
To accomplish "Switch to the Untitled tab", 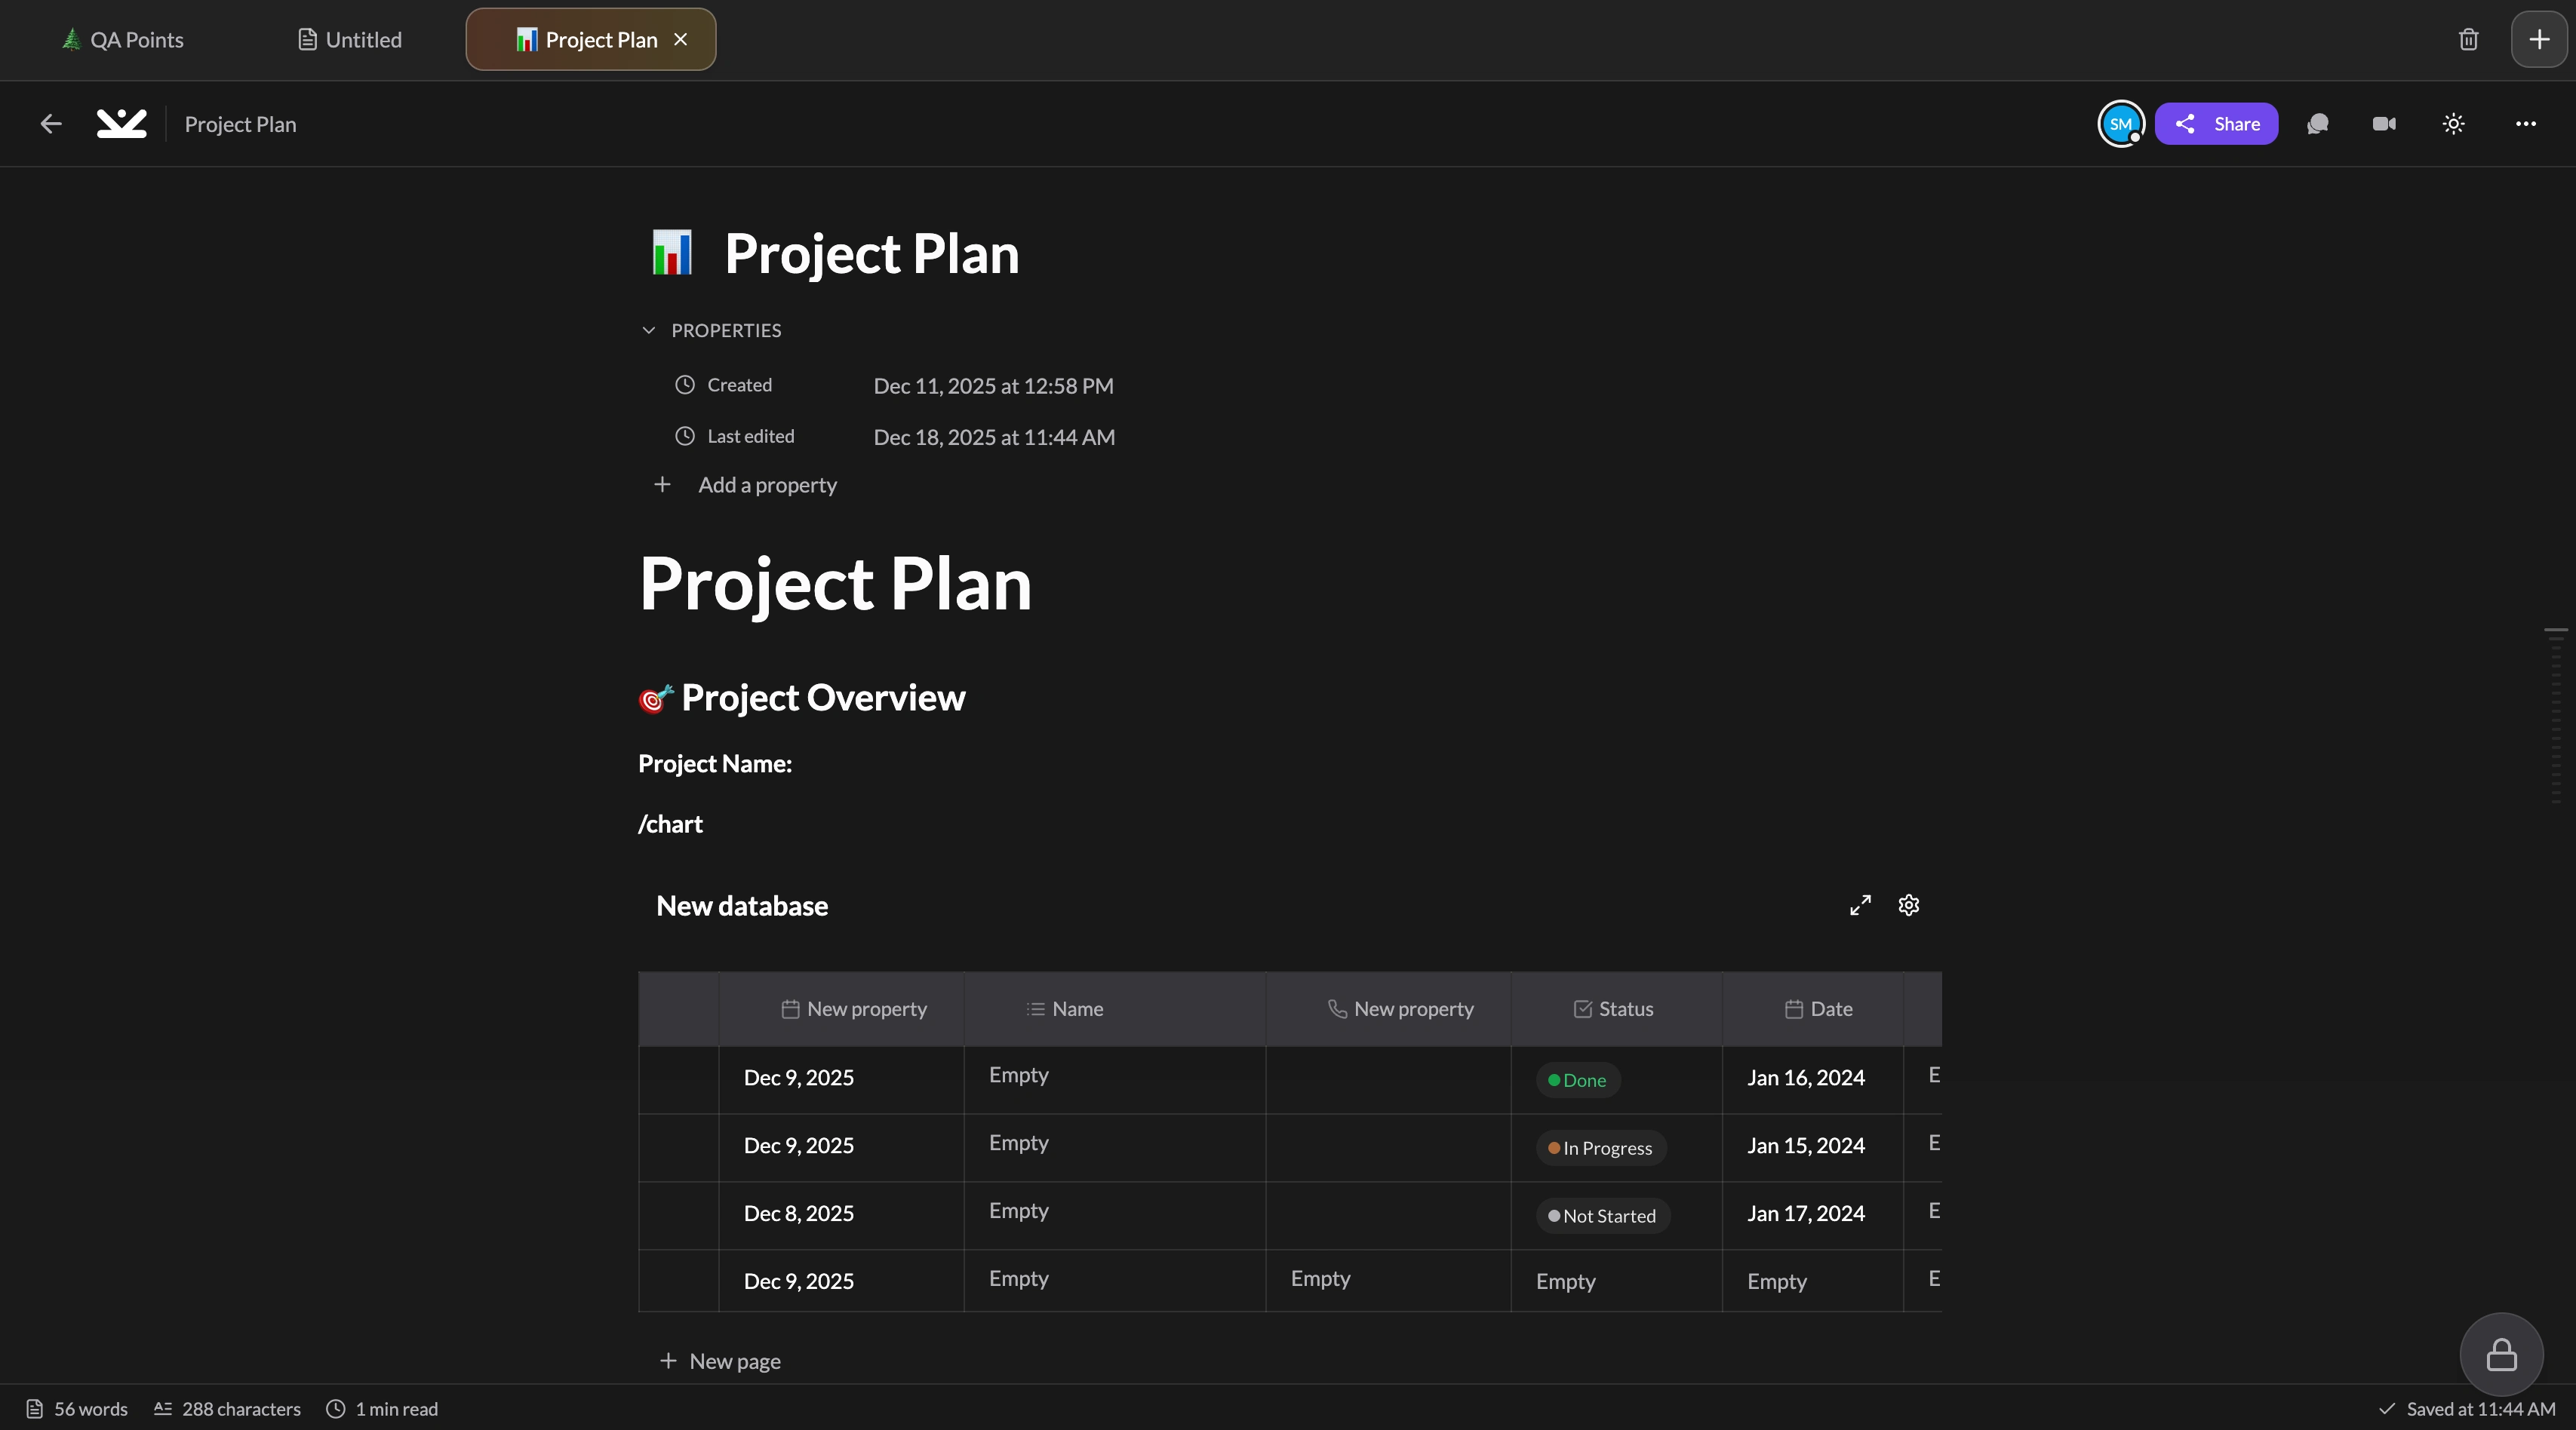I will 350,40.
